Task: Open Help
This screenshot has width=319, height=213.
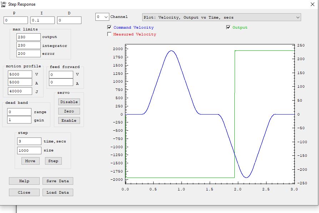Action: 24,181
